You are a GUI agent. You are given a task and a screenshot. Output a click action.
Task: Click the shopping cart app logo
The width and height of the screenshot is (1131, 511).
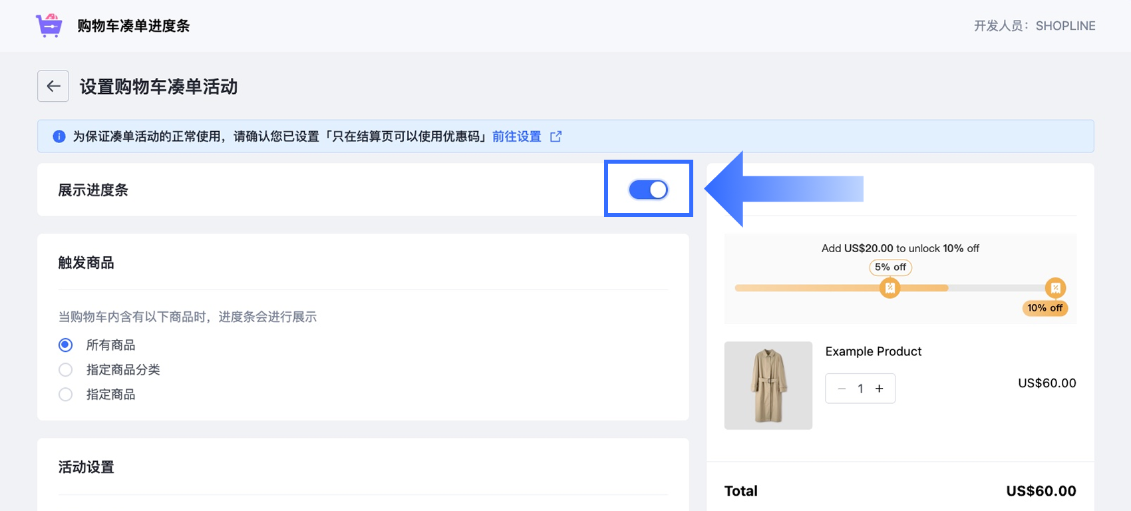click(49, 25)
